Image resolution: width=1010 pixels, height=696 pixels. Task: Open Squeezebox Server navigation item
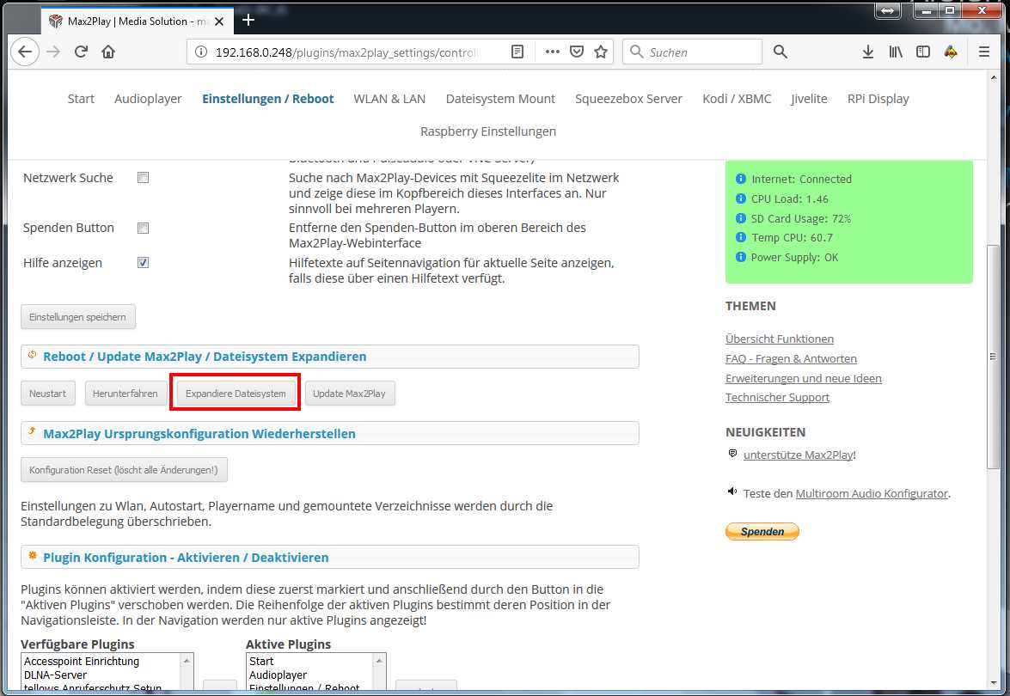628,99
